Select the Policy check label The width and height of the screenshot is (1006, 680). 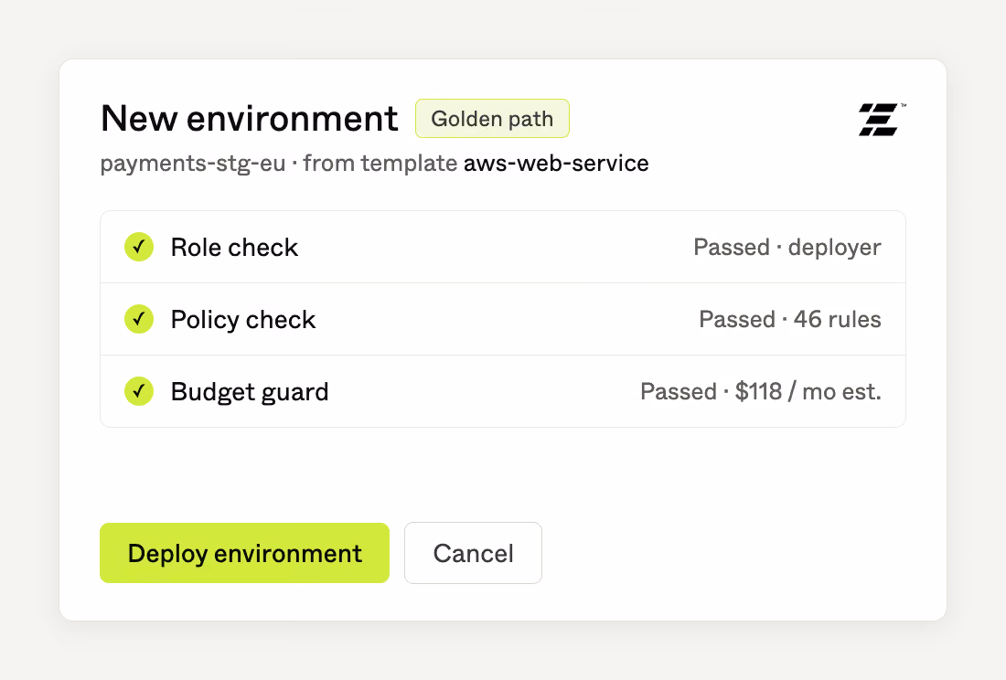[x=243, y=320]
